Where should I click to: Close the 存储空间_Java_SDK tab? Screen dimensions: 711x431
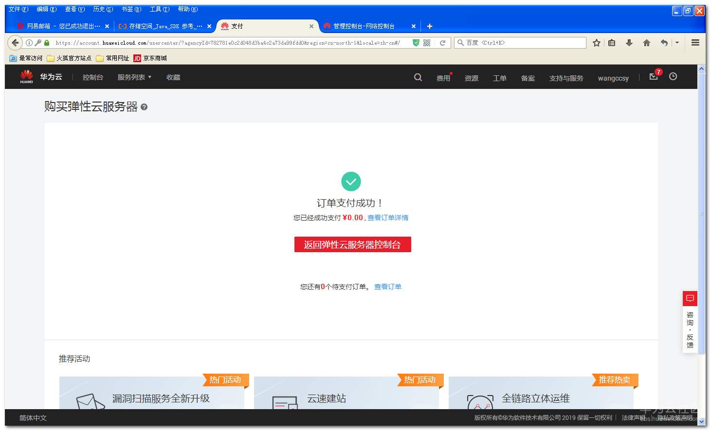pyautogui.click(x=209, y=26)
